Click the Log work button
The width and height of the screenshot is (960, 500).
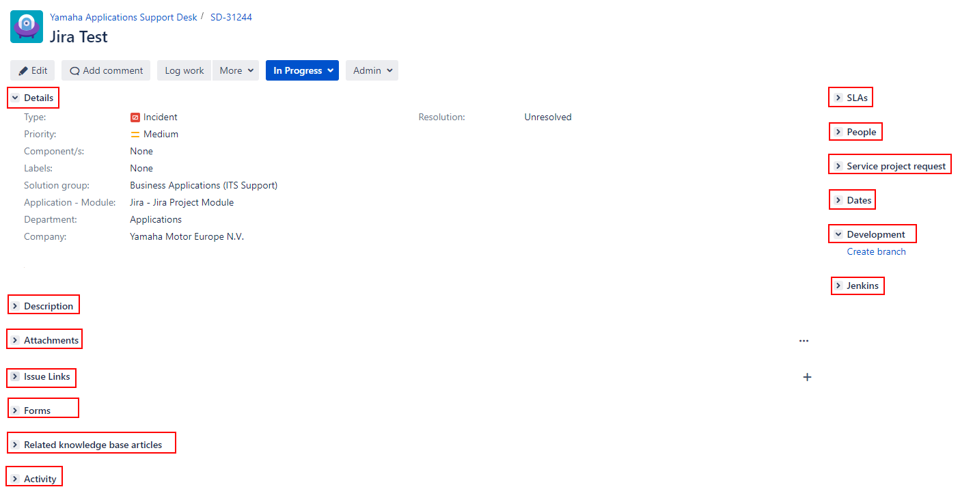coord(184,70)
